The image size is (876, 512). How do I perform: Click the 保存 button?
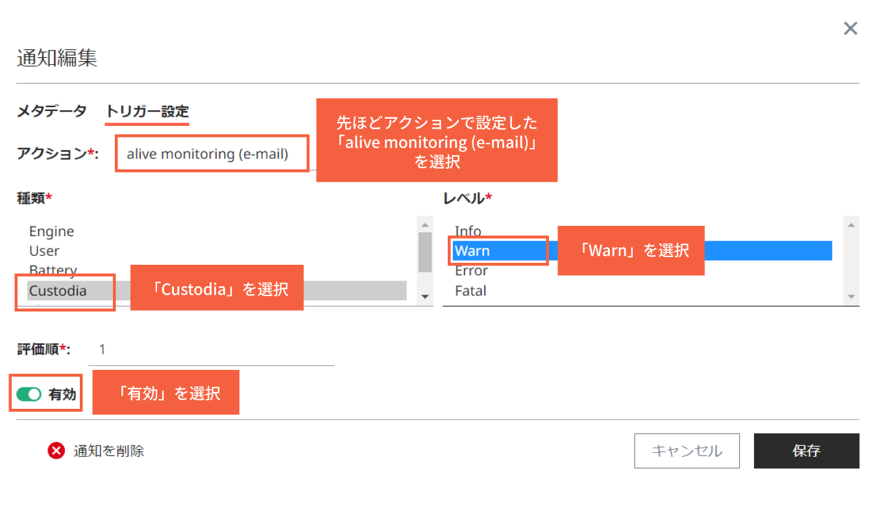[807, 450]
